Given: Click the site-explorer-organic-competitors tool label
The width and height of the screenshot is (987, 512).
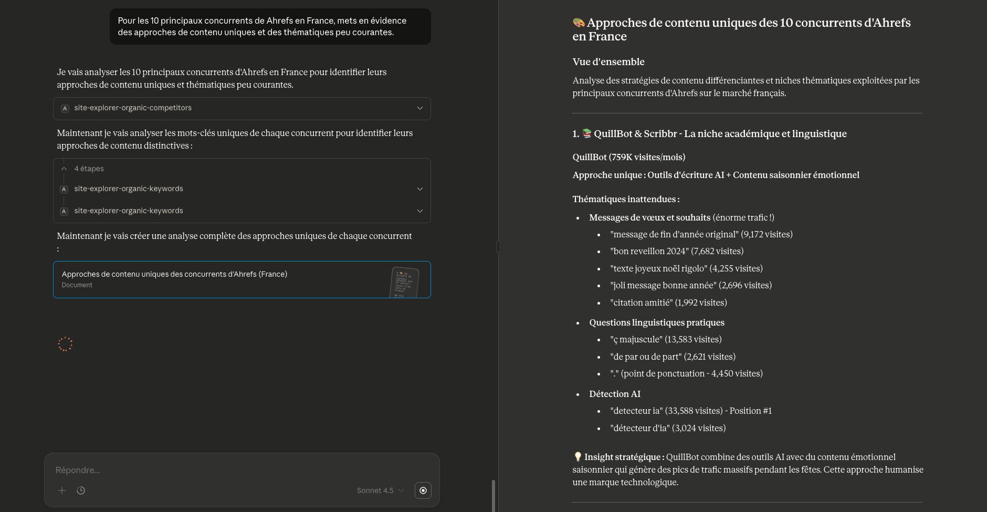Looking at the screenshot, I should tap(133, 108).
